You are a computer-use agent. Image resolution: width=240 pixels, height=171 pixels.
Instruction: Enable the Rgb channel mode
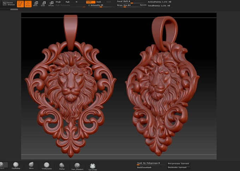click(67, 2)
